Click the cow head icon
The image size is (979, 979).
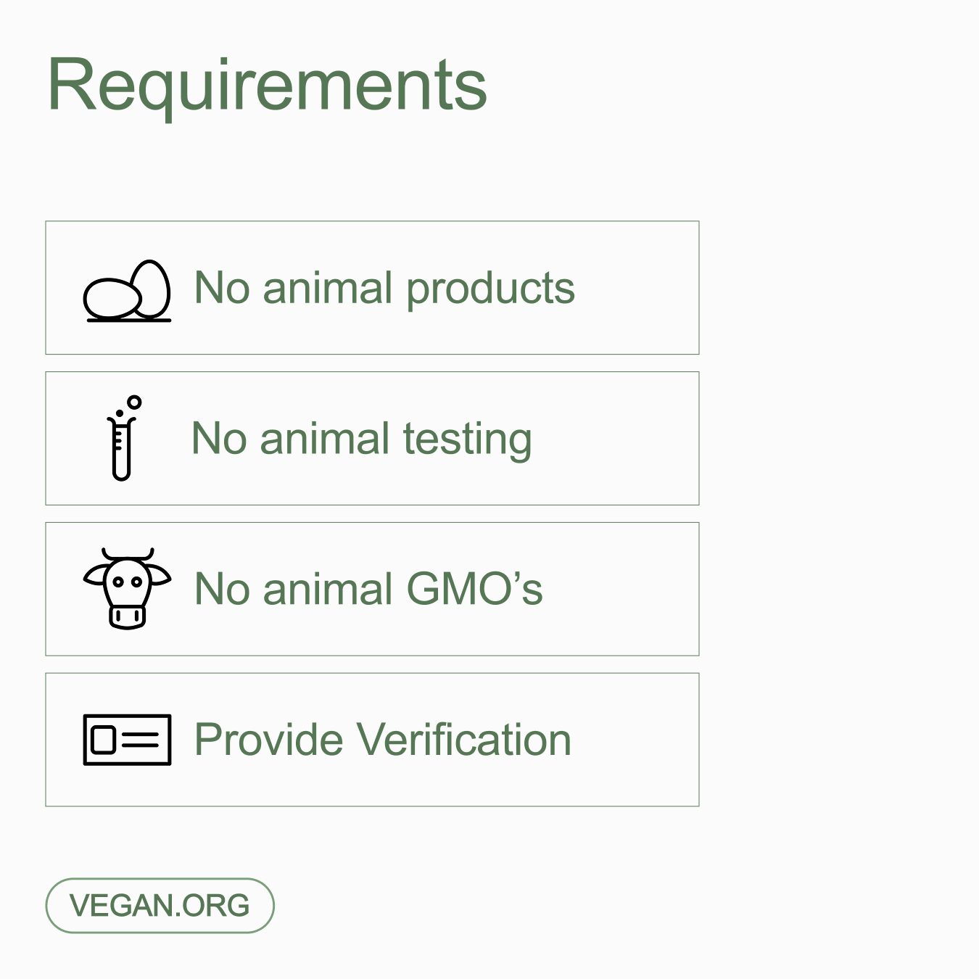tap(128, 588)
